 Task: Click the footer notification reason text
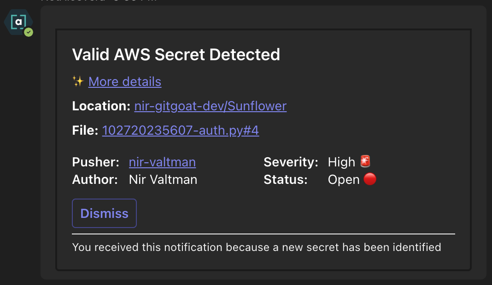tap(257, 247)
